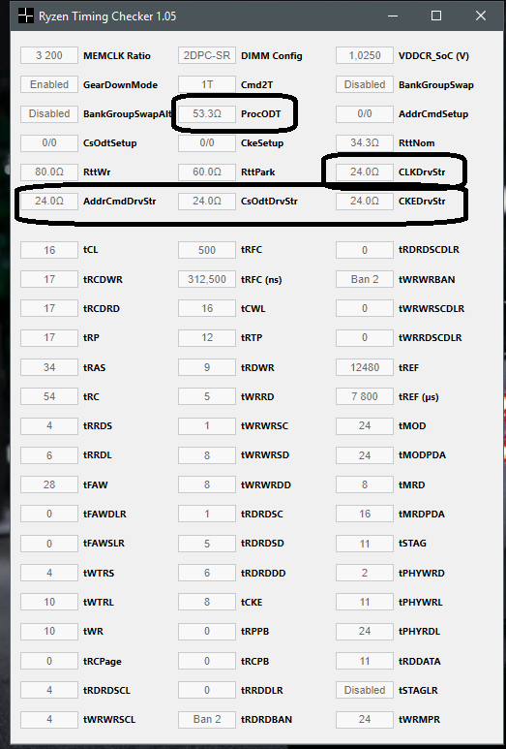Screen dimensions: 506x749
Task: Click the tWRWRBAN field showing Ban 2
Action: pyautogui.click(x=365, y=279)
